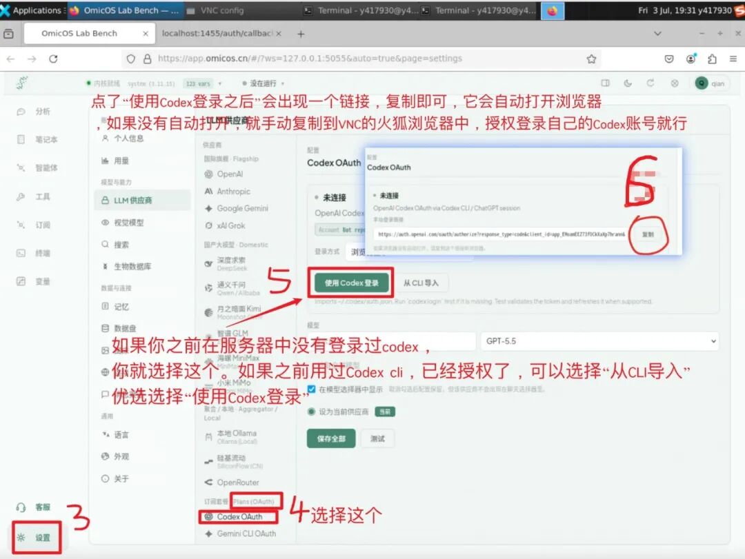The image size is (745, 559).
Task: Select the 通义千问 Qwen provider
Action: [232, 288]
